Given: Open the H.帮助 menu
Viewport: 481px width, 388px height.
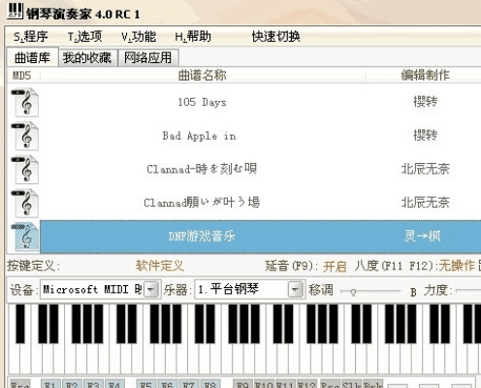Looking at the screenshot, I should 193,37.
